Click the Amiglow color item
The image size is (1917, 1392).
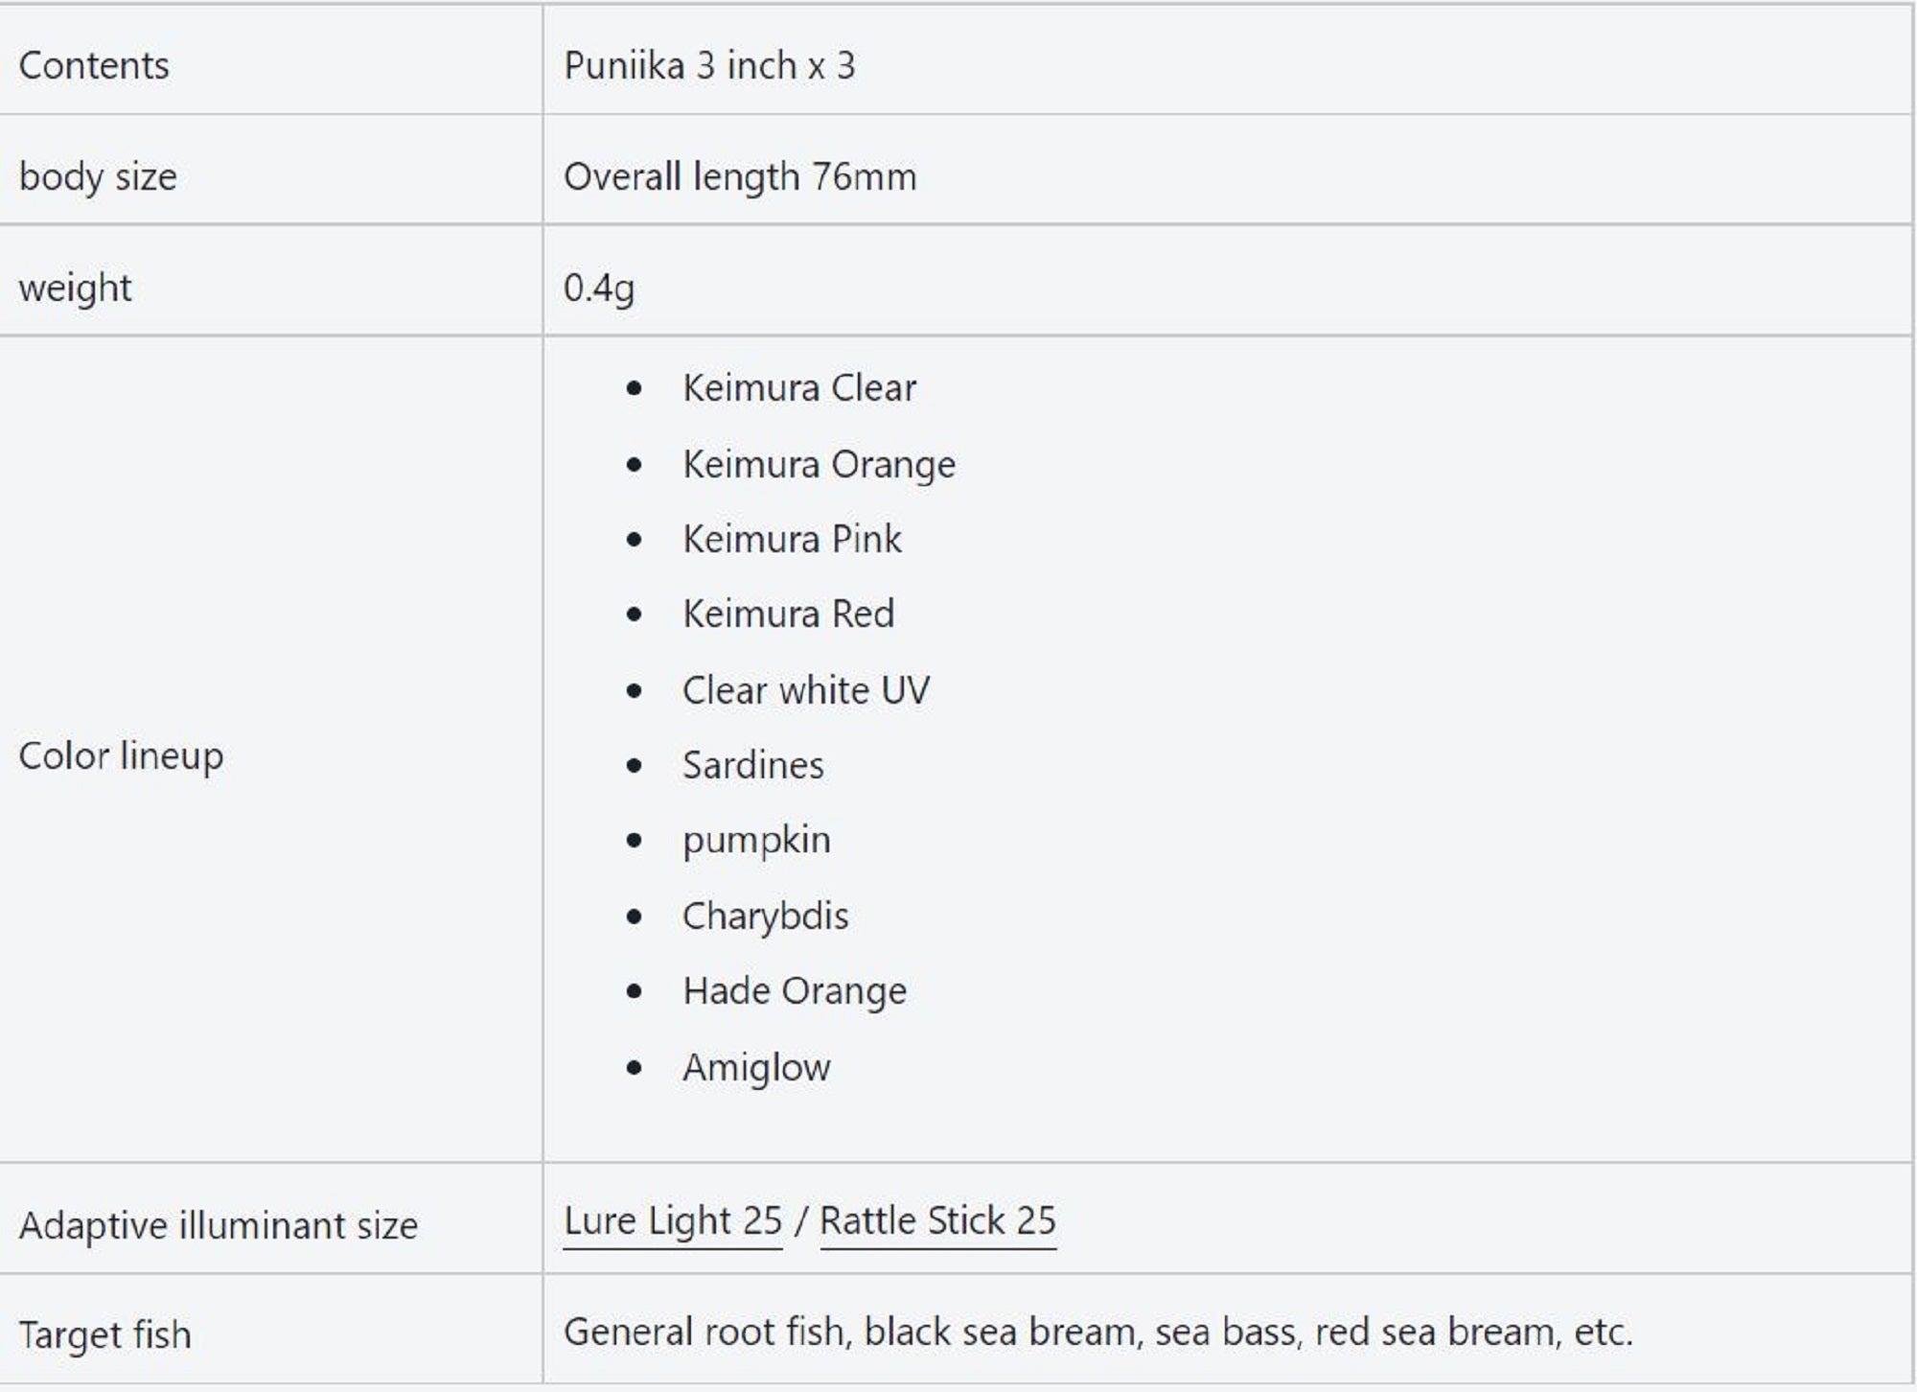tap(756, 1067)
